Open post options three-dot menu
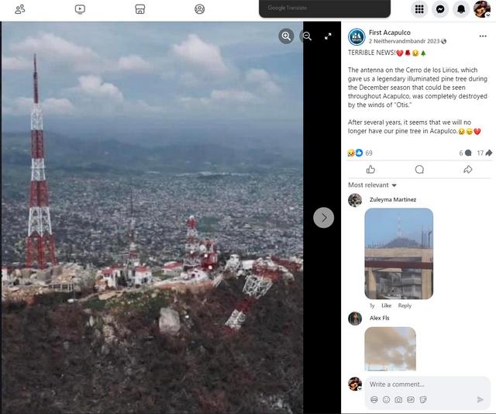Viewport: 496px width, 414px height. click(x=483, y=36)
